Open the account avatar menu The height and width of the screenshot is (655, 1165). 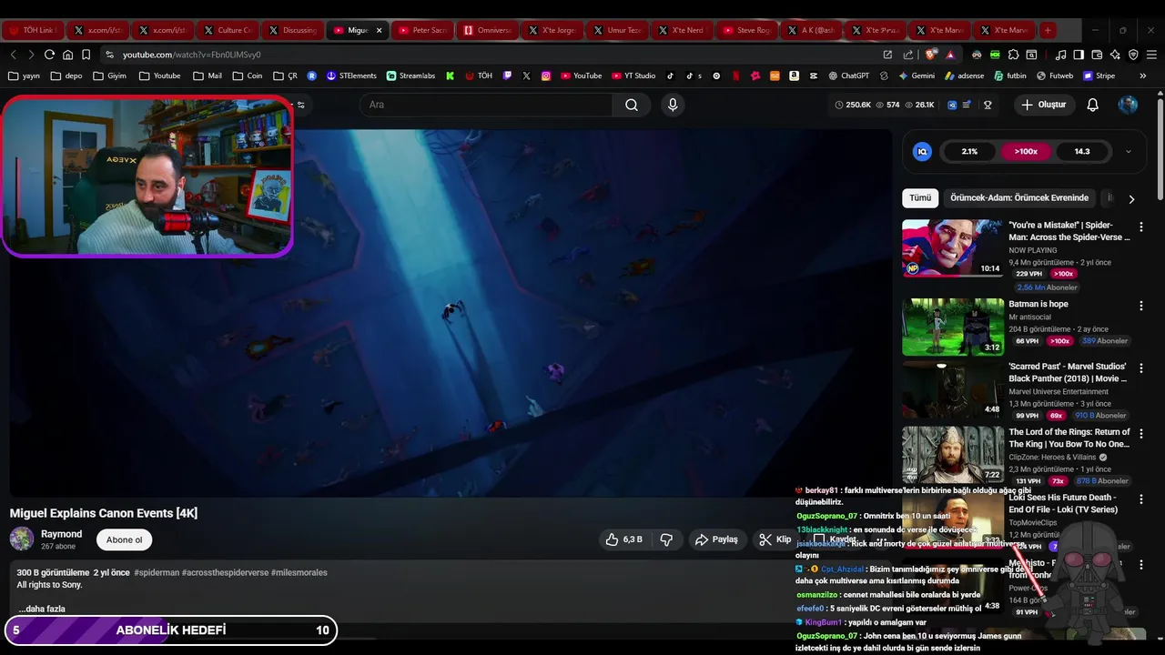1128,105
